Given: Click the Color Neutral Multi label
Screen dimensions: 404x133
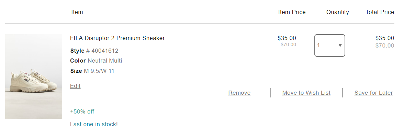Looking at the screenshot, I should tap(96, 61).
